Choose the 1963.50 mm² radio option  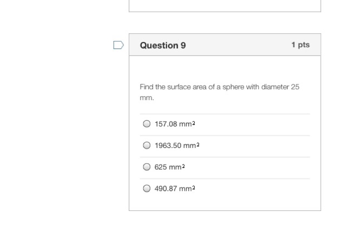pyautogui.click(x=146, y=145)
